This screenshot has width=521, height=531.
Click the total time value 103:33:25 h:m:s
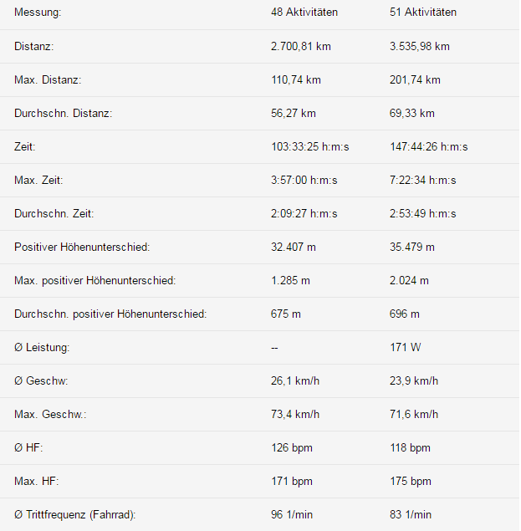310,147
